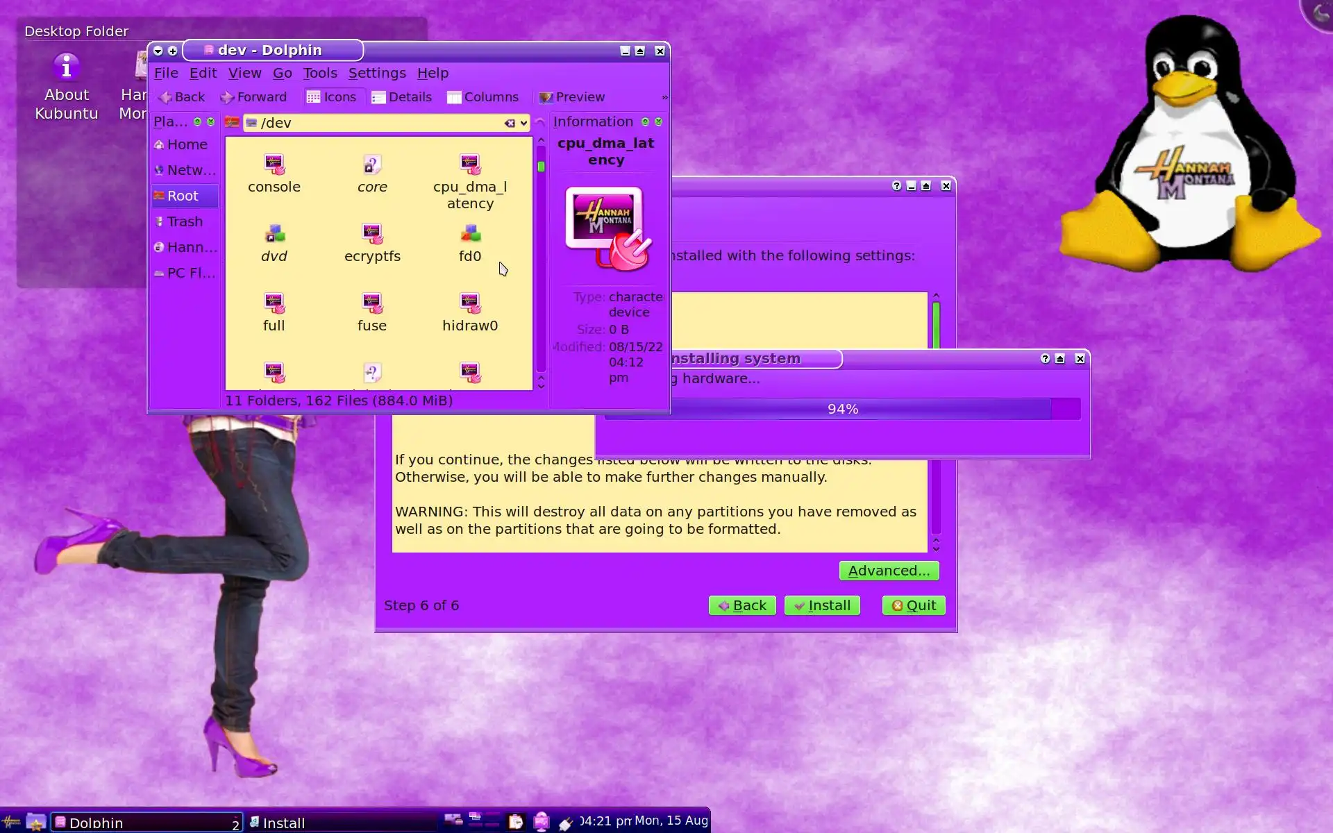Open the Hannah Montana application launcher menu
The image size is (1333, 833).
[x=12, y=823]
